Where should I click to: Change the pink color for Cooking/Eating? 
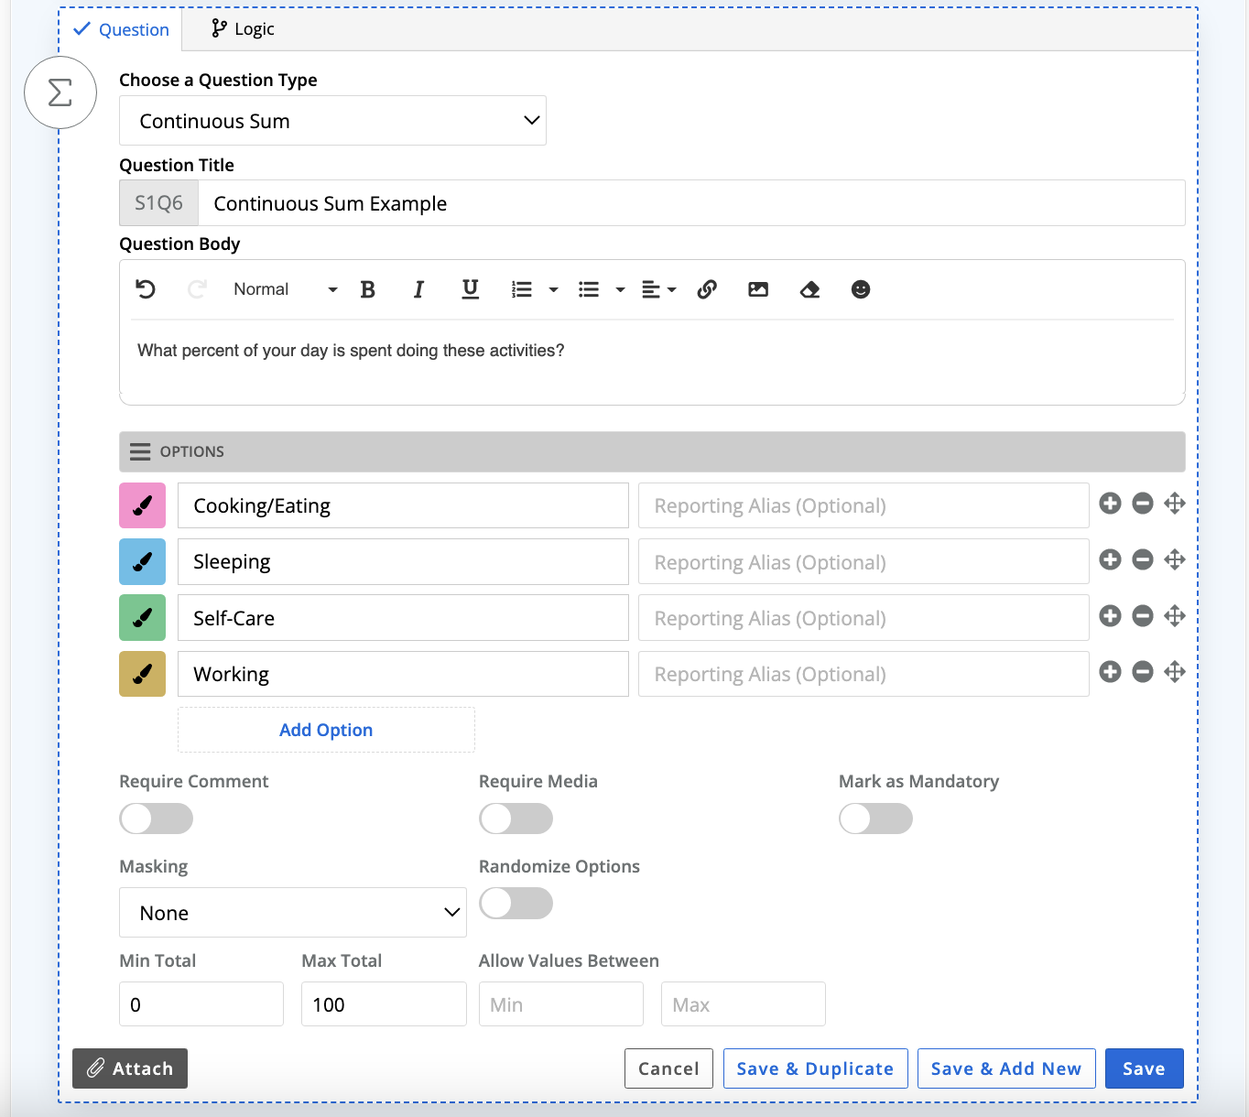143,505
